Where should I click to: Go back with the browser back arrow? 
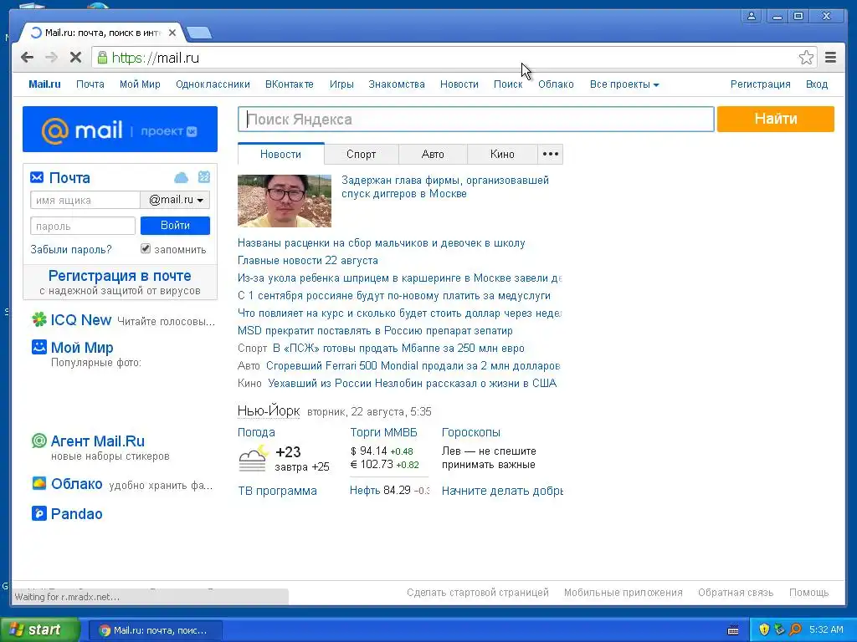[27, 58]
